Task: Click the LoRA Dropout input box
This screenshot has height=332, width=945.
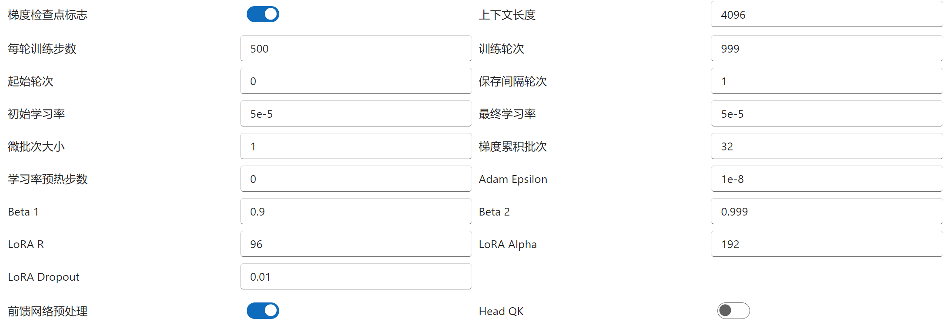Action: click(355, 277)
